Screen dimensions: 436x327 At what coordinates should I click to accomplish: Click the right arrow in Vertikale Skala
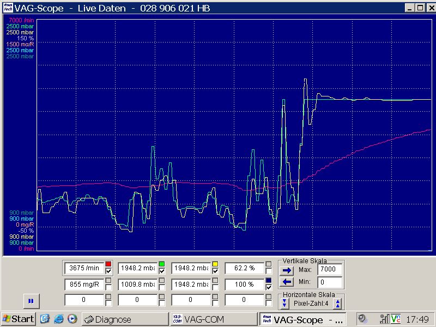285,269
